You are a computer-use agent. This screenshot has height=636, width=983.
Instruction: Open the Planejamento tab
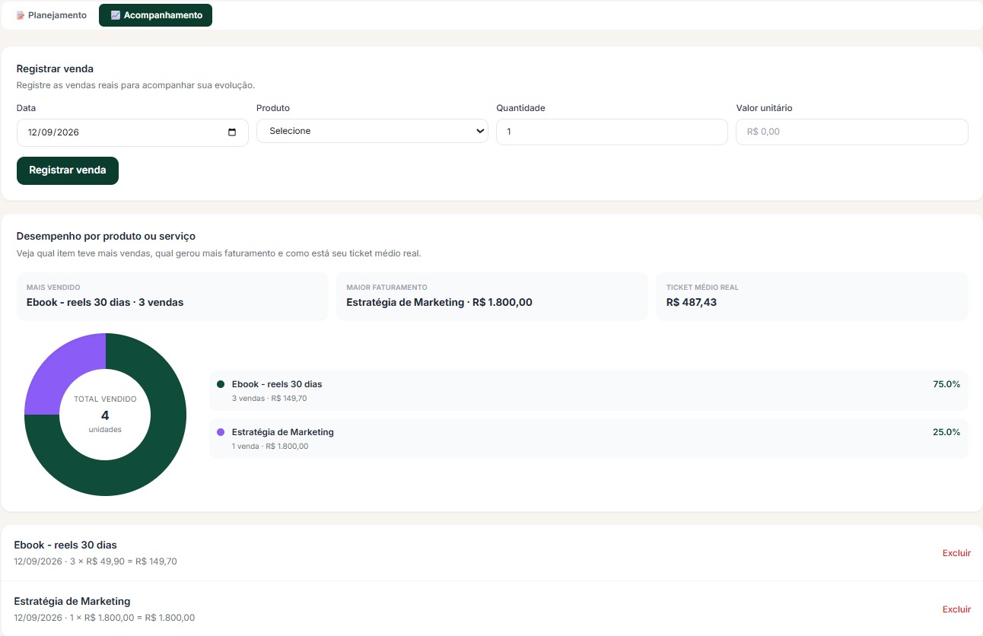point(51,15)
